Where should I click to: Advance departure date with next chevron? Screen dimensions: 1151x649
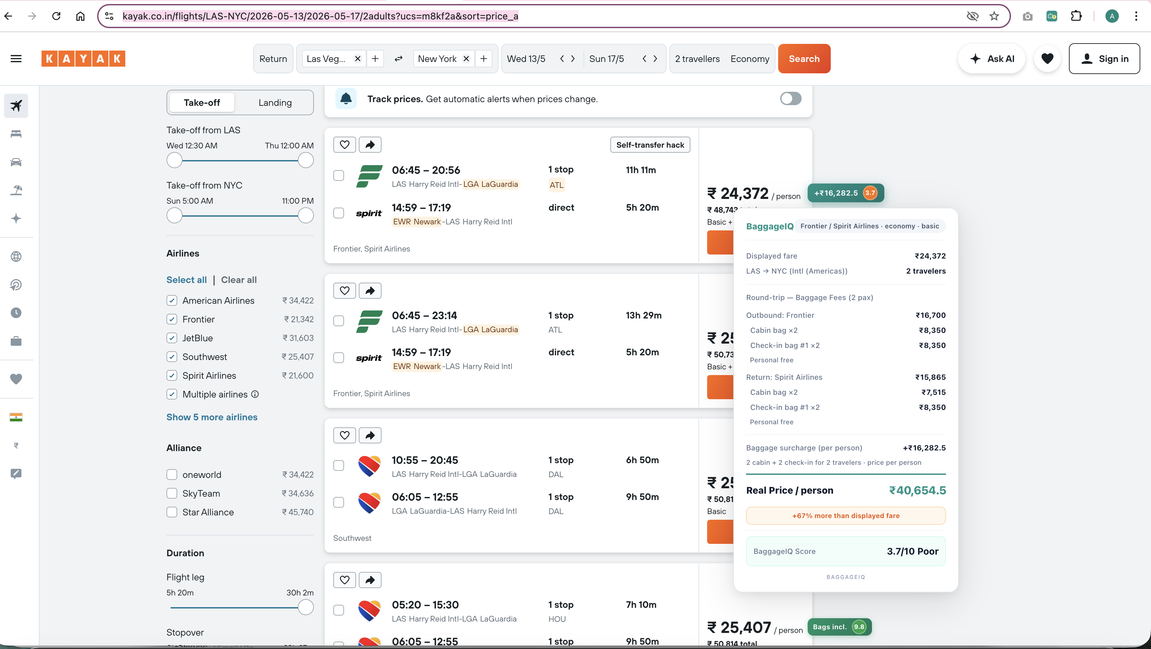tap(573, 59)
